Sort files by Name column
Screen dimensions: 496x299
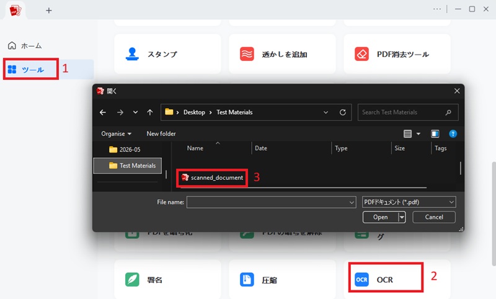(195, 148)
